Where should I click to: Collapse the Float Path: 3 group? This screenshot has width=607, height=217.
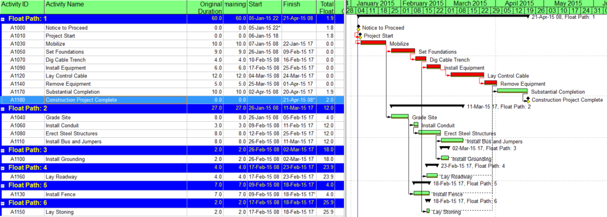tap(3, 150)
